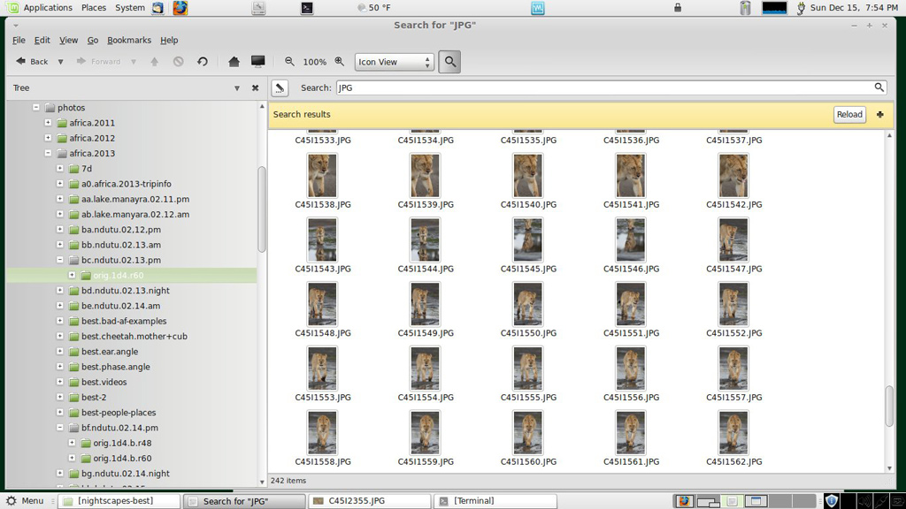906x509 pixels.
Task: Click the Computer icon in the toolbar
Action: (x=258, y=62)
